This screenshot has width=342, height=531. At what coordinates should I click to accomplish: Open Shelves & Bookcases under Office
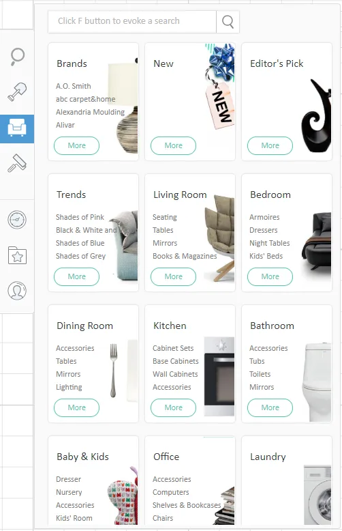(x=187, y=505)
